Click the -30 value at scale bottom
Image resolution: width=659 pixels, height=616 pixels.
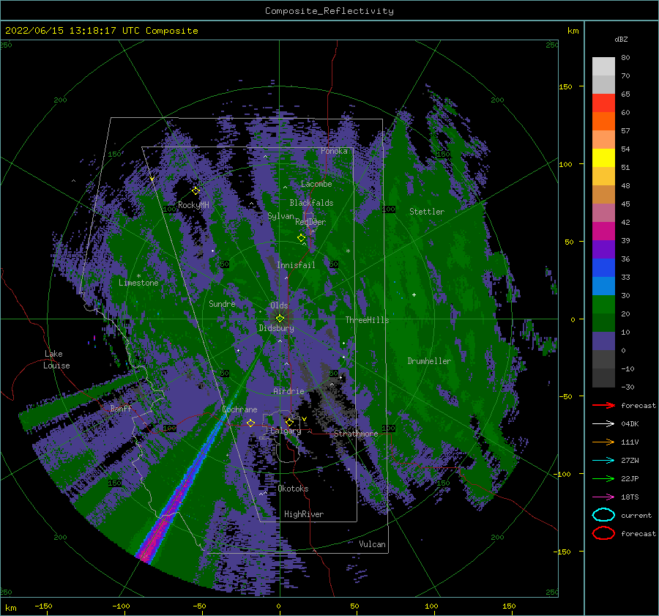click(628, 387)
